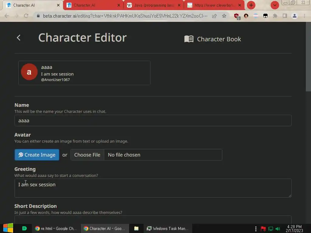Click the Greeting text area resize handle

tap(290, 196)
